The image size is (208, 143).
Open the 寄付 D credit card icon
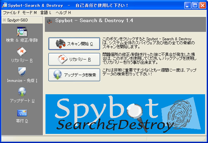(x=22, y=113)
